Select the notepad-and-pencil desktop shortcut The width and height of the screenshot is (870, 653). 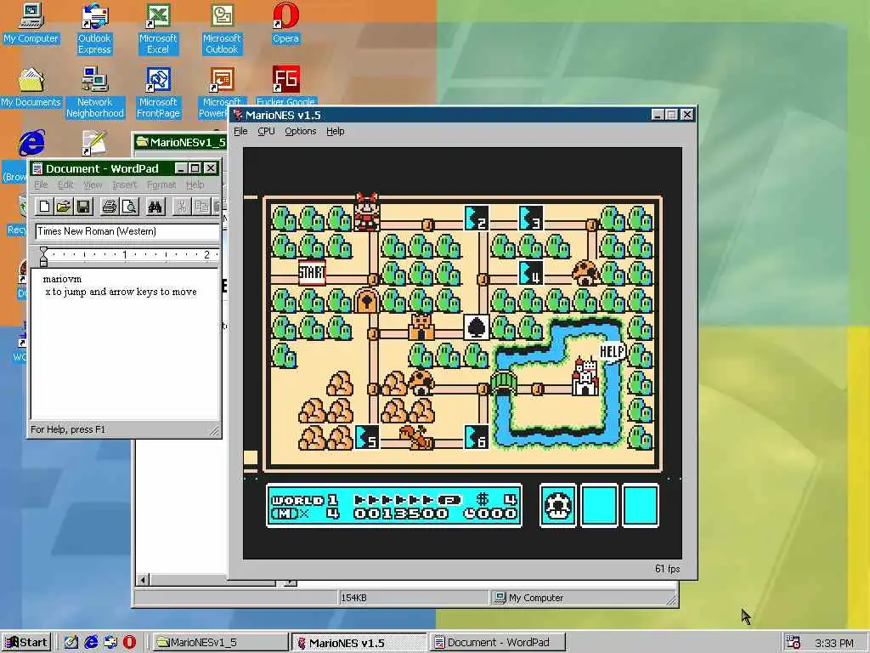[x=93, y=143]
